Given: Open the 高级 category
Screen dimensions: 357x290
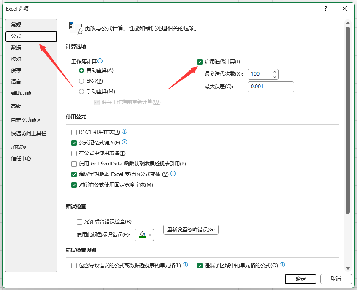Looking at the screenshot, I should coord(31,106).
